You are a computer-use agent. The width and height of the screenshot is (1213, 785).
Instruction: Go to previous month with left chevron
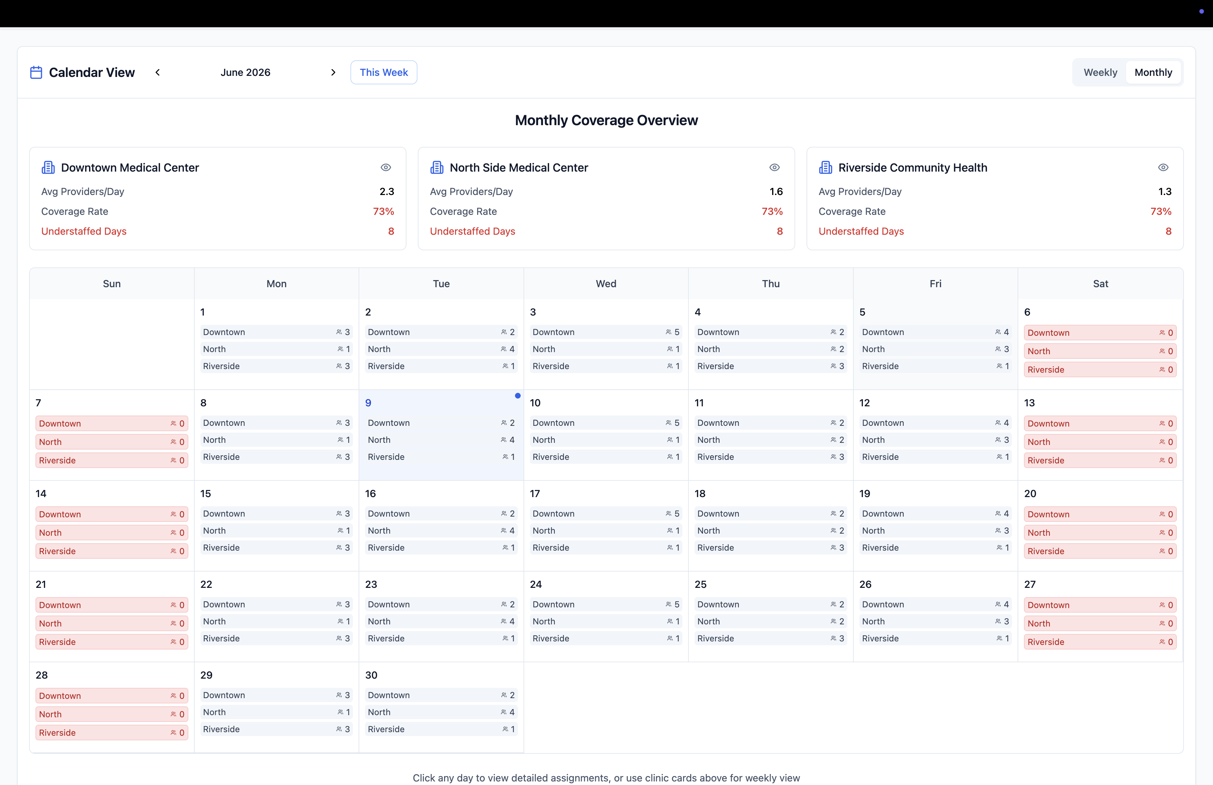pyautogui.click(x=157, y=72)
